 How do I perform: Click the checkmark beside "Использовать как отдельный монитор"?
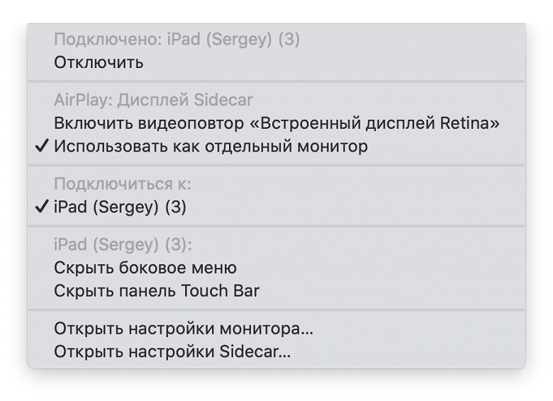click(43, 147)
